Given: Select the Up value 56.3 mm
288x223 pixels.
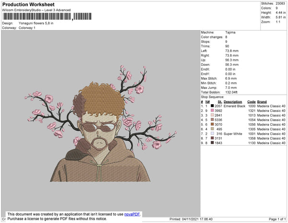Looking at the screenshot, I should click(x=232, y=60).
